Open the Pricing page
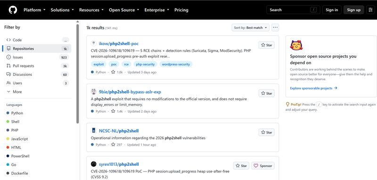The image size is (377, 180). pyautogui.click(x=181, y=10)
